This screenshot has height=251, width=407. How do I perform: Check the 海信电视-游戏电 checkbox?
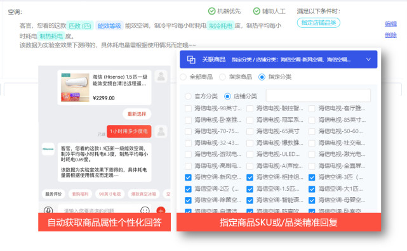[x=188, y=155]
